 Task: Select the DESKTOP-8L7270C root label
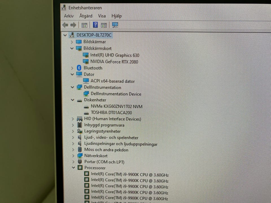(x=94, y=35)
